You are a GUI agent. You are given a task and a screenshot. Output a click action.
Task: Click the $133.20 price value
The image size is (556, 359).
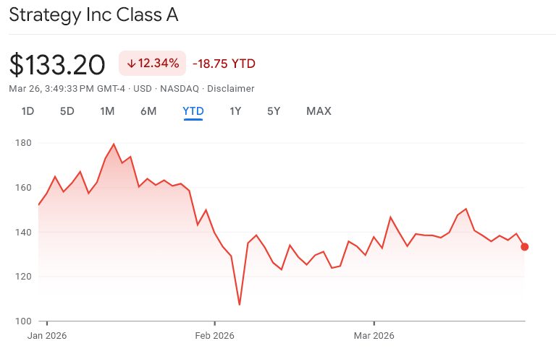tap(57, 64)
